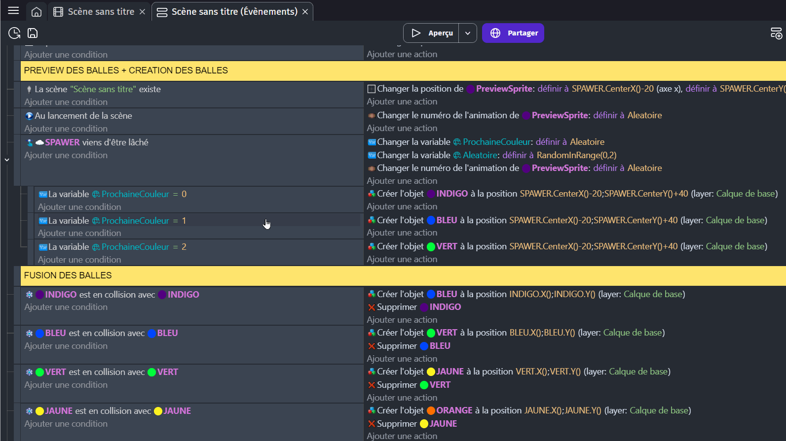This screenshot has width=786, height=441.
Task: Close the Scène sans titre (Évènements) tab
Action: (305, 12)
